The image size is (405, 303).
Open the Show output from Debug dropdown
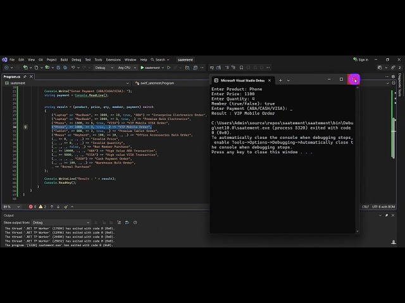tap(61, 222)
